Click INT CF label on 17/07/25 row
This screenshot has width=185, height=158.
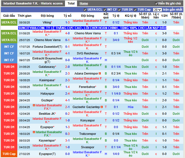9,47
